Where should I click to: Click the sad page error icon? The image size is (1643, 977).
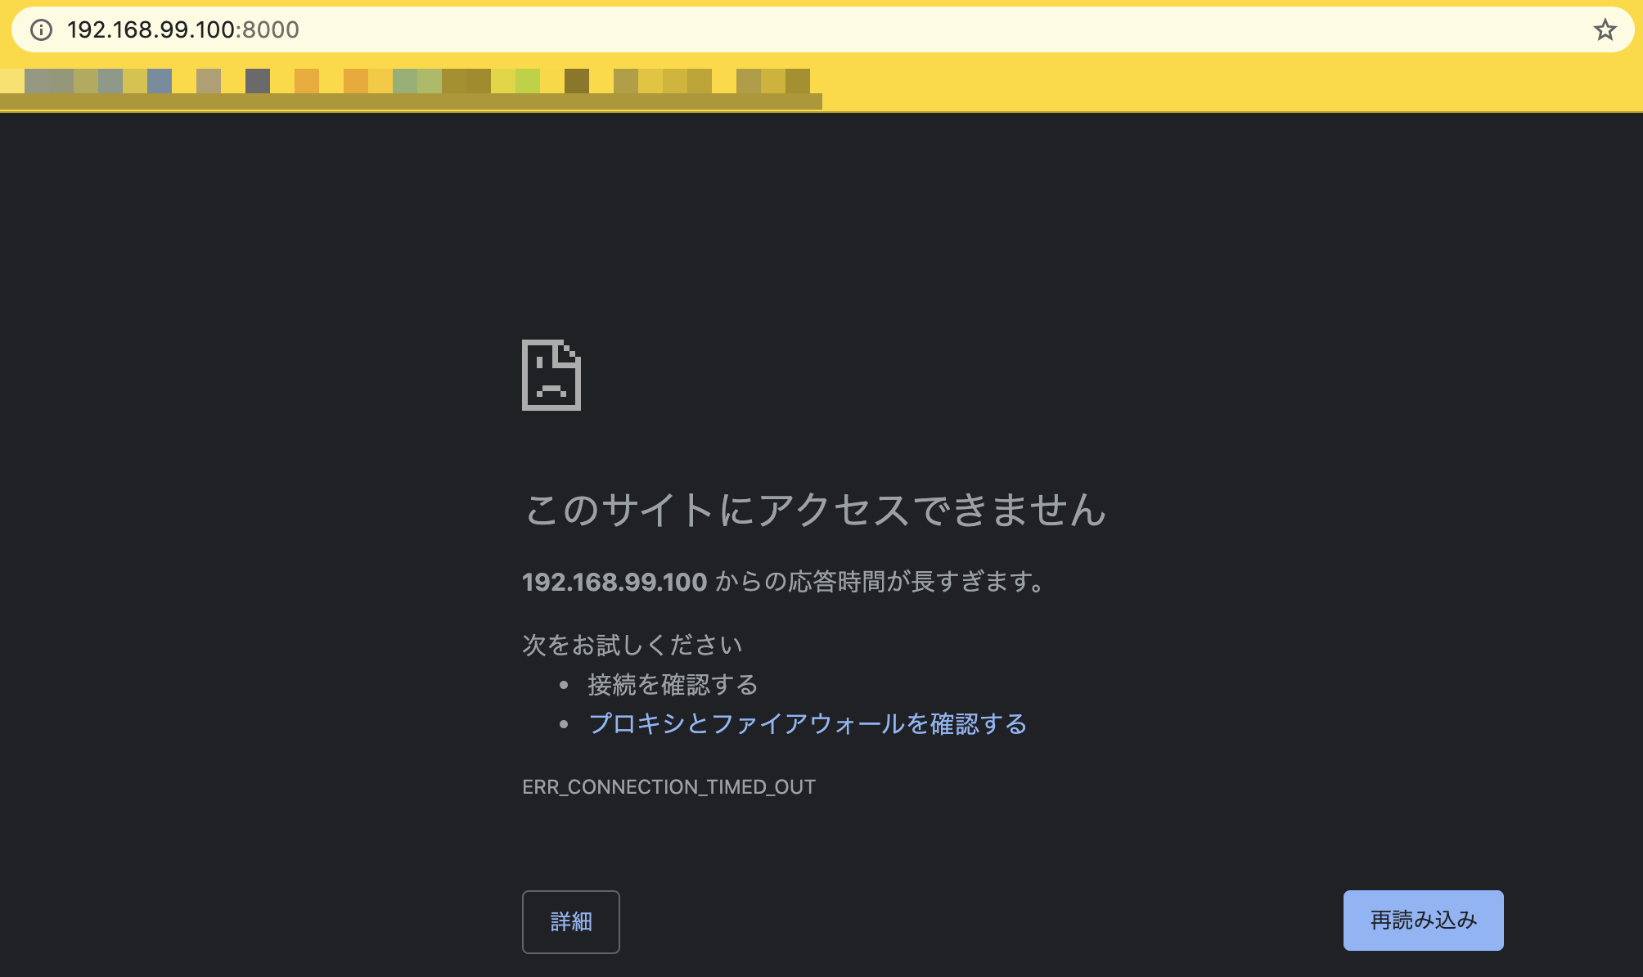551,375
